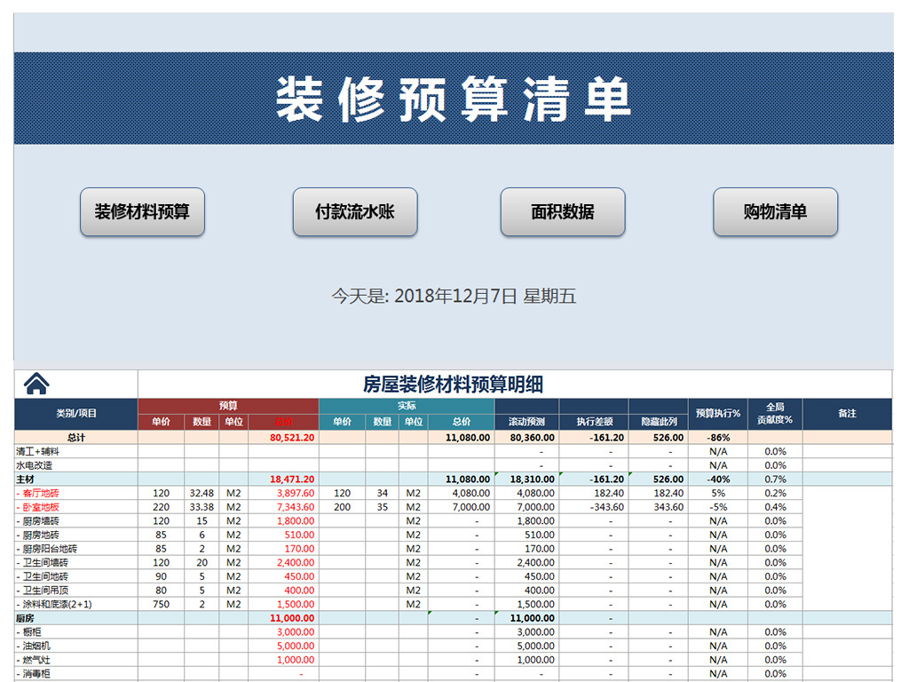Image resolution: width=909 pixels, height=682 pixels.
Task: Select the 备注 column header
Action: pos(847,414)
